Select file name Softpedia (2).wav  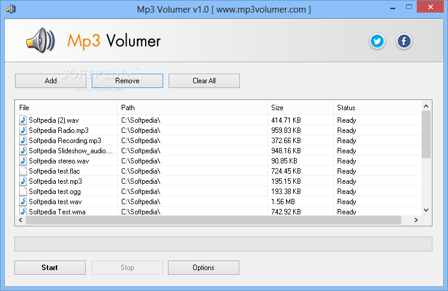[54, 120]
